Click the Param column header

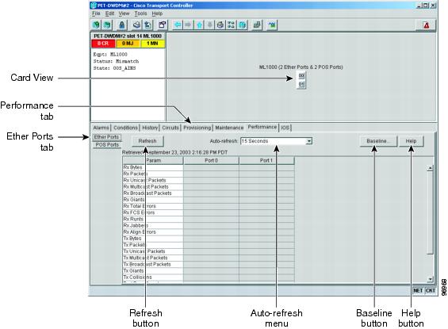(153, 160)
